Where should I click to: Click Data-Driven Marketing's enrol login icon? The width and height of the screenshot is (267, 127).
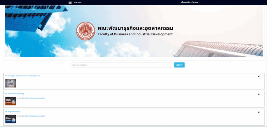pos(258,94)
